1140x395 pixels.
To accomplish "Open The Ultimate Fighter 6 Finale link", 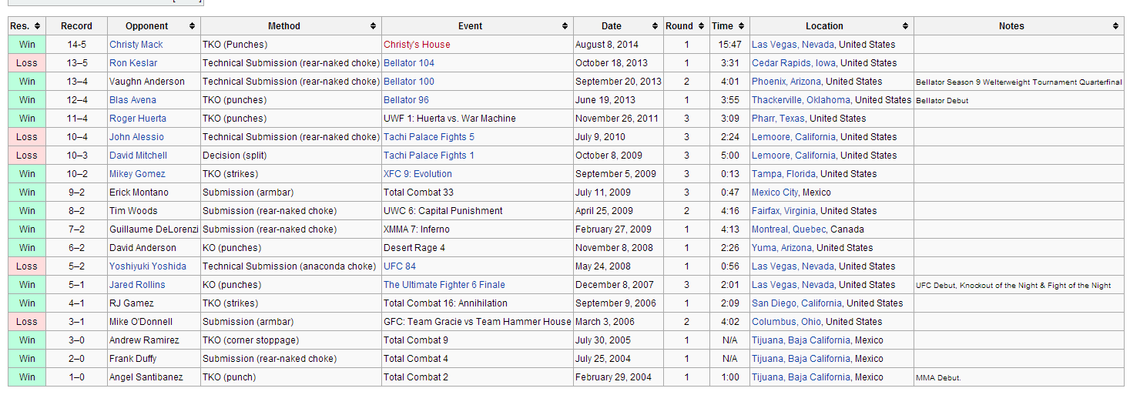I will (x=444, y=285).
